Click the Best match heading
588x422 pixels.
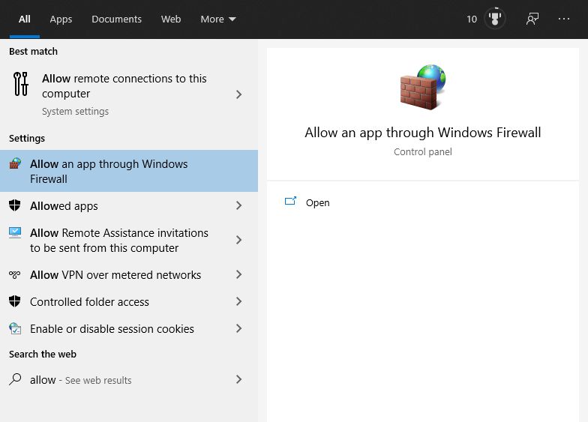(x=33, y=51)
